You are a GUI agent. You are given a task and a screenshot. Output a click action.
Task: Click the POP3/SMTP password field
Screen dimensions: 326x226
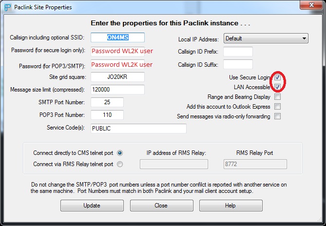point(117,65)
